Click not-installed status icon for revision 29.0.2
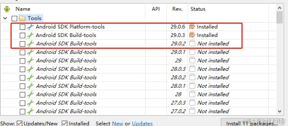288x126 pixels. pyautogui.click(x=192, y=44)
